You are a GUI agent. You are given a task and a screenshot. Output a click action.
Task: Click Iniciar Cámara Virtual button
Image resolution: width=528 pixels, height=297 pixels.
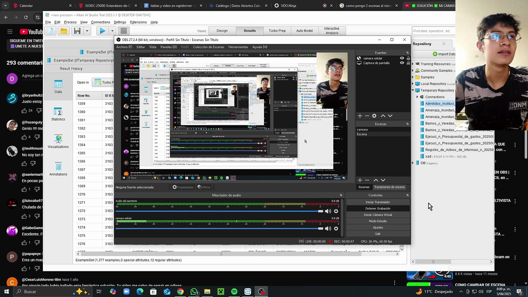(x=377, y=215)
